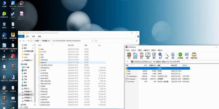Click the search magnifier in Explorer search box
This screenshot has height=109, width=219.
[x=136, y=41]
